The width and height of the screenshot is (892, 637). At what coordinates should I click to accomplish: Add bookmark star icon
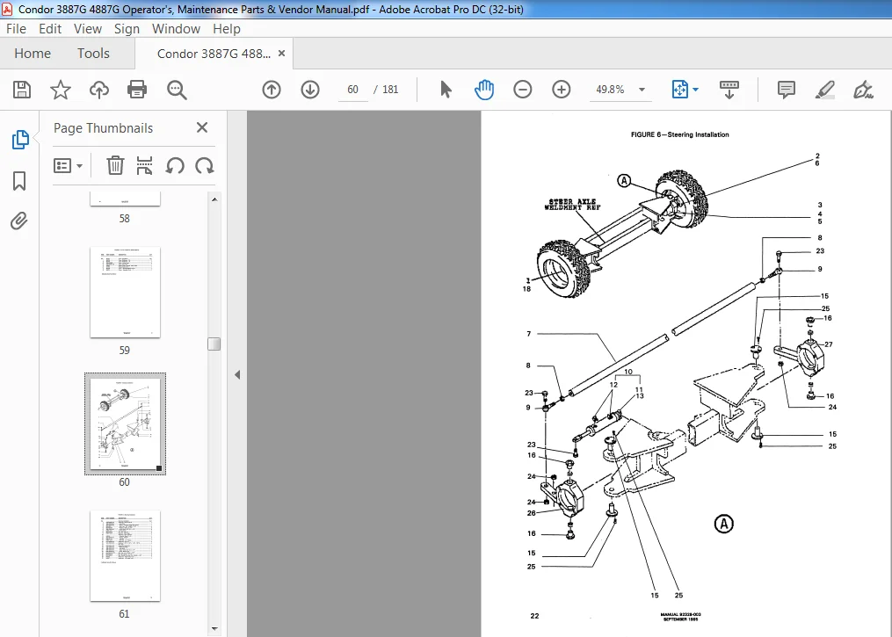[x=61, y=90]
